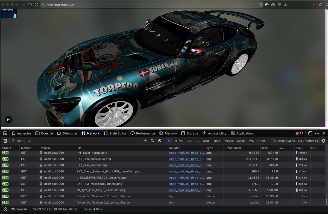
Task: Toggle DevTools docking mode icon
Action: (310, 133)
